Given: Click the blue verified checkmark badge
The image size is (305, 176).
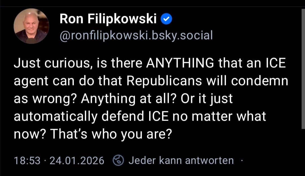Looking at the screenshot, I should click(167, 20).
